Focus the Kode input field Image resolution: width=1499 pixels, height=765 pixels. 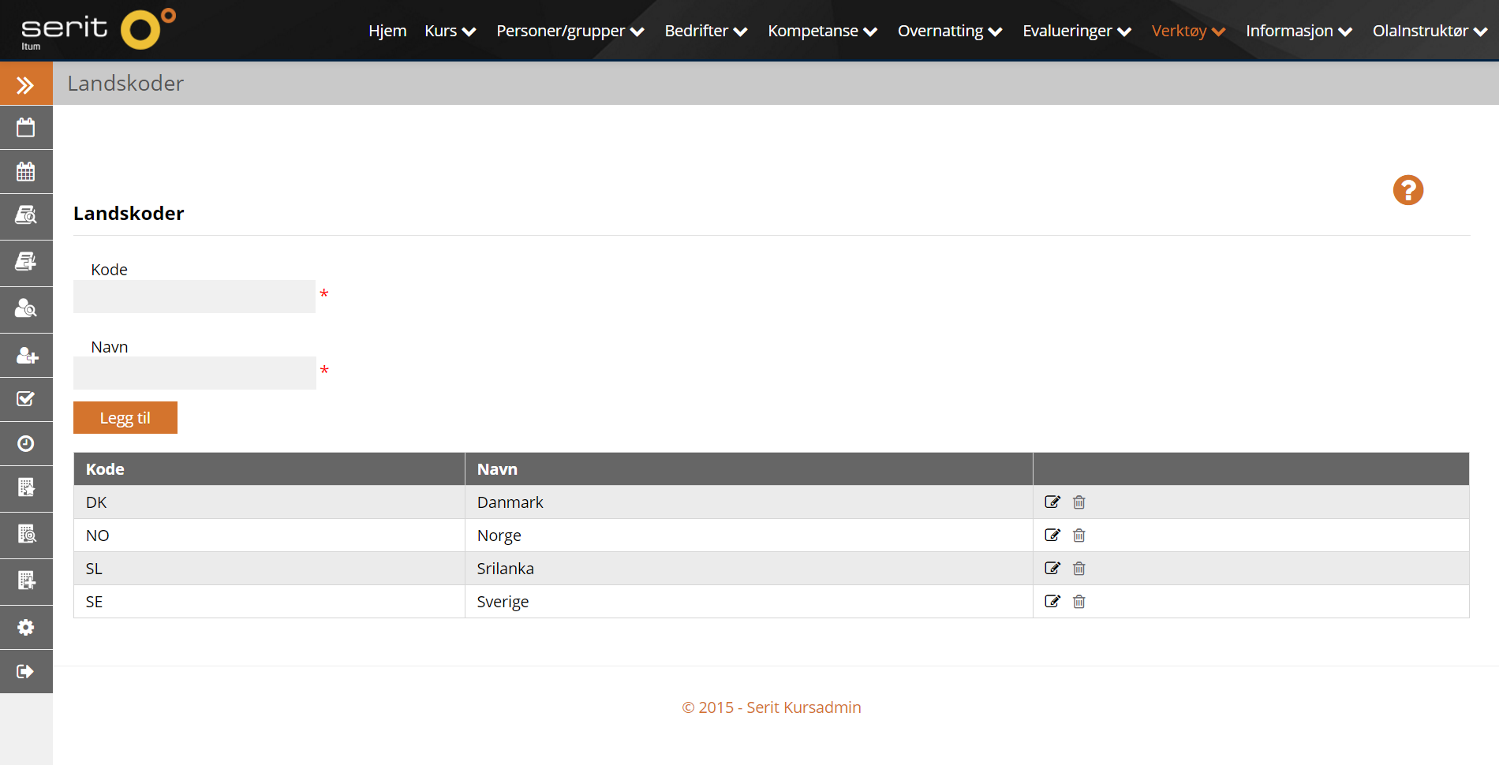194,297
